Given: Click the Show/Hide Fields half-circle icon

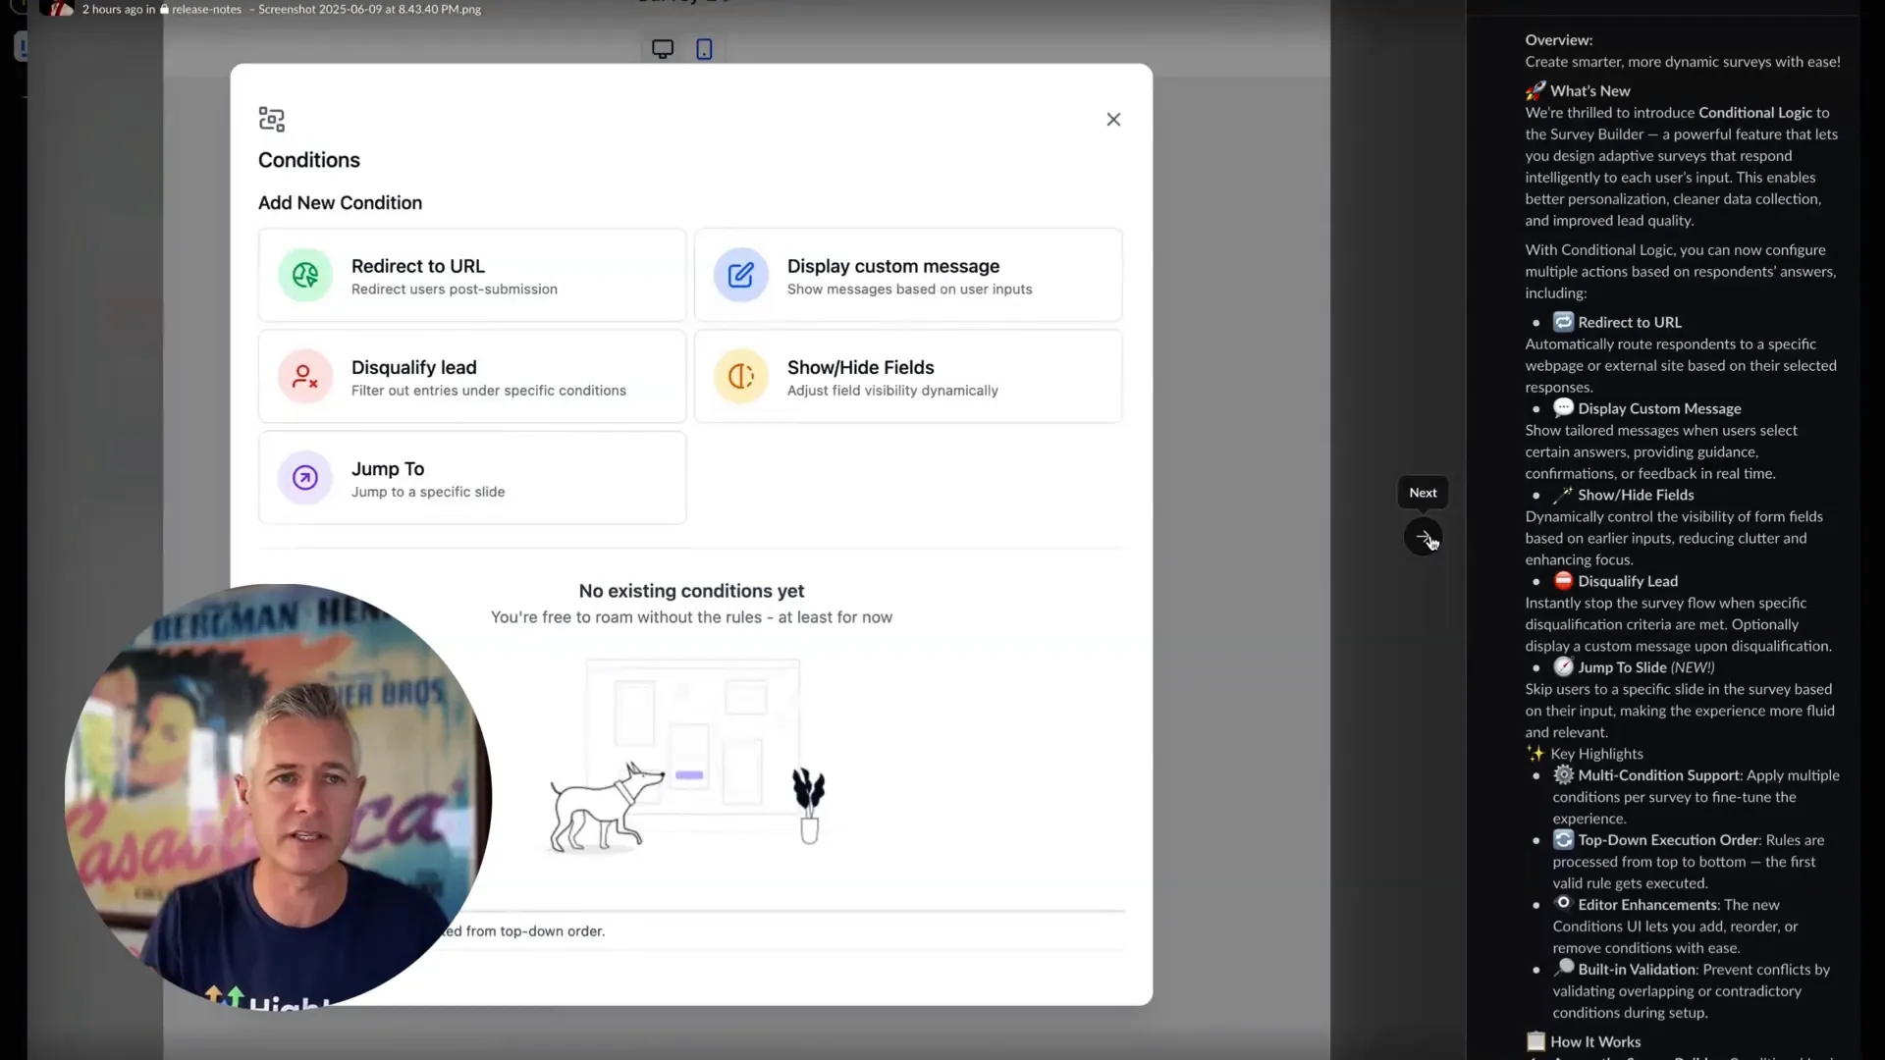Looking at the screenshot, I should click(x=741, y=376).
